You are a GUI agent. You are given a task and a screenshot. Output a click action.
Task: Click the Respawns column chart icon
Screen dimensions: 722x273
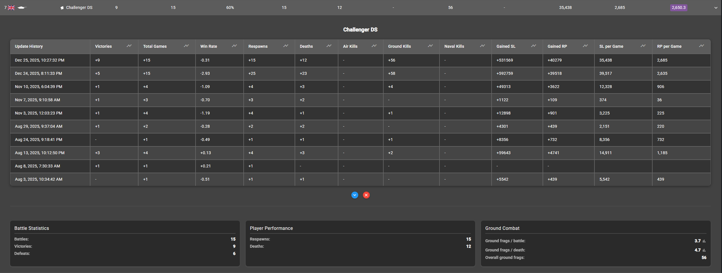click(286, 46)
